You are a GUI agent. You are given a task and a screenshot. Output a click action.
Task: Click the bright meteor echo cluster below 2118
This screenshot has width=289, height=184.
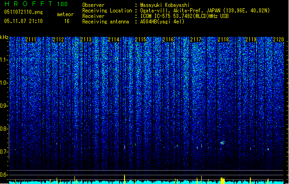[223, 143]
